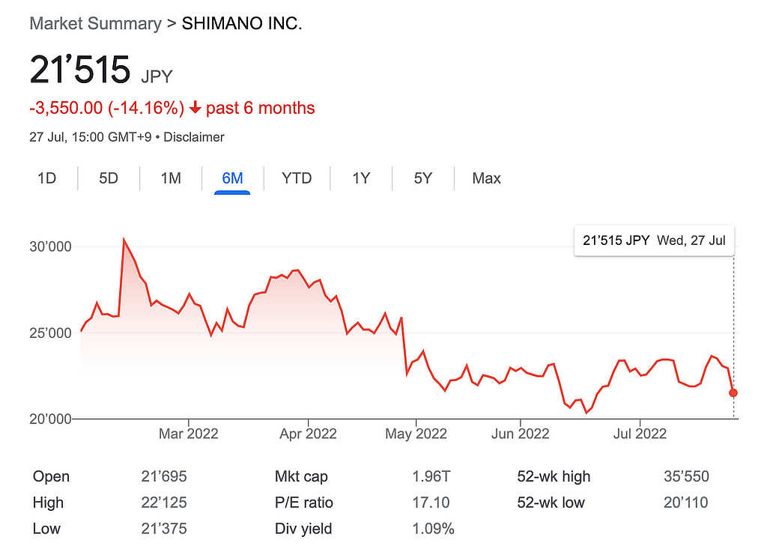Open the Disclaimer link
Viewport: 767px width, 555px height.
click(x=194, y=137)
